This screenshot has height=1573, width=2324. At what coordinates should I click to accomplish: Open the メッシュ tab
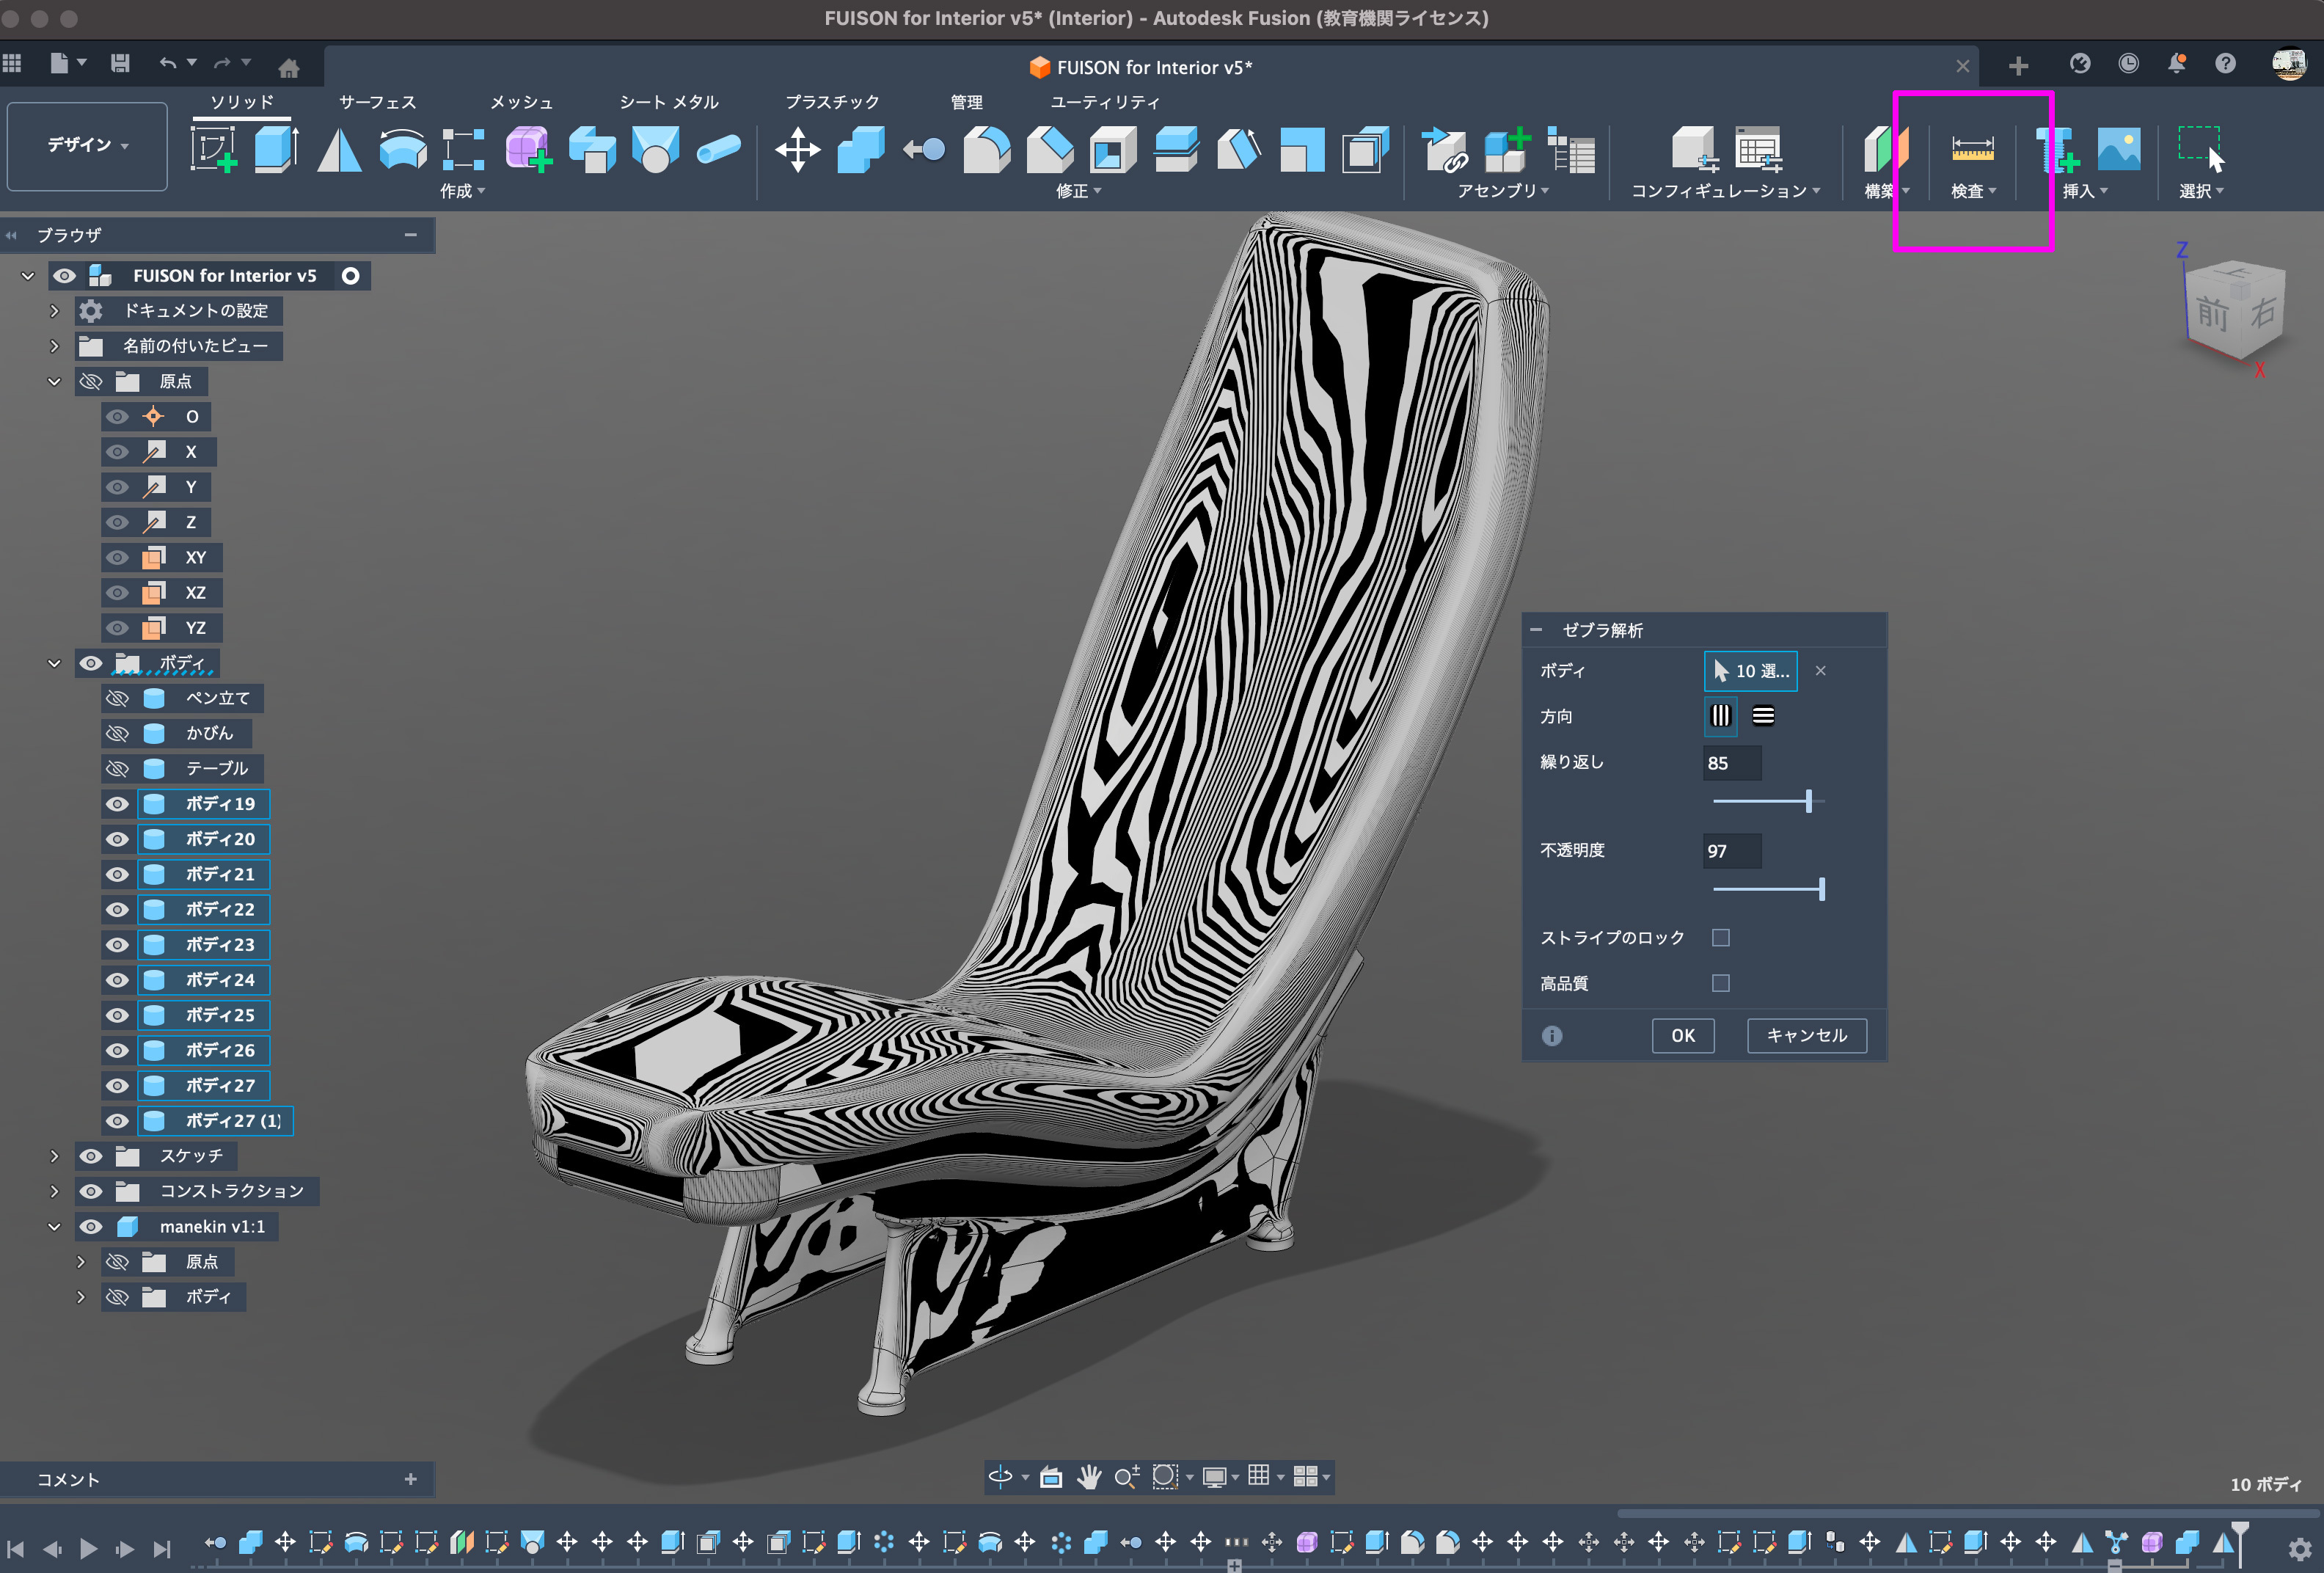point(521,102)
